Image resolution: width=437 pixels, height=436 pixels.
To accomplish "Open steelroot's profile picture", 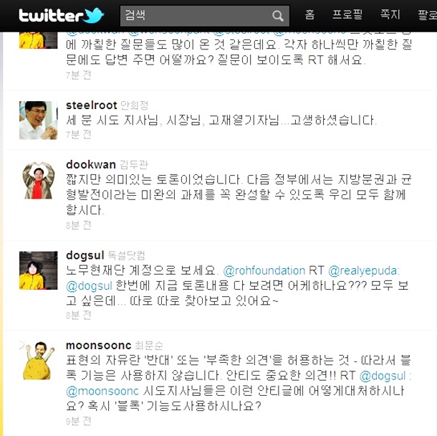I will pyautogui.click(x=38, y=120).
